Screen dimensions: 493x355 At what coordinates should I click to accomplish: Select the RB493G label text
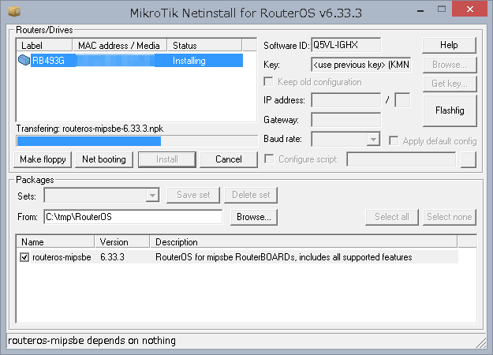click(x=48, y=61)
